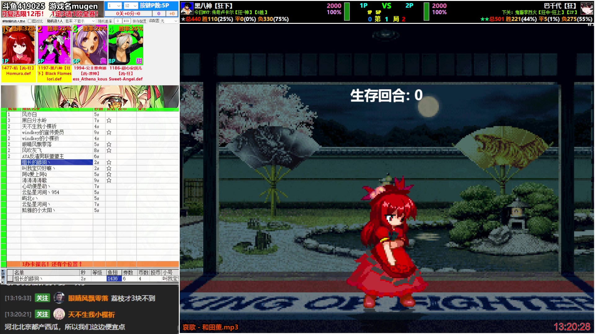The height and width of the screenshot is (334, 595).
Task: Open the 读配置 dropdown showing 无
Action: click(x=169, y=21)
